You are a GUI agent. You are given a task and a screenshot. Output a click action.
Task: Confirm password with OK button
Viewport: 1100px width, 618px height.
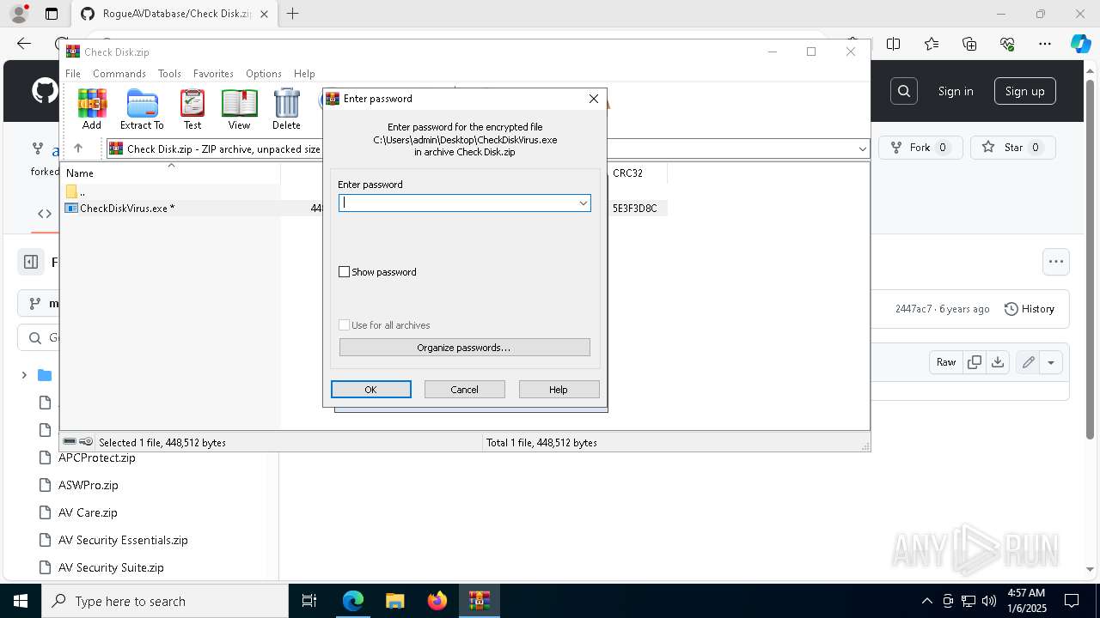[x=370, y=390]
